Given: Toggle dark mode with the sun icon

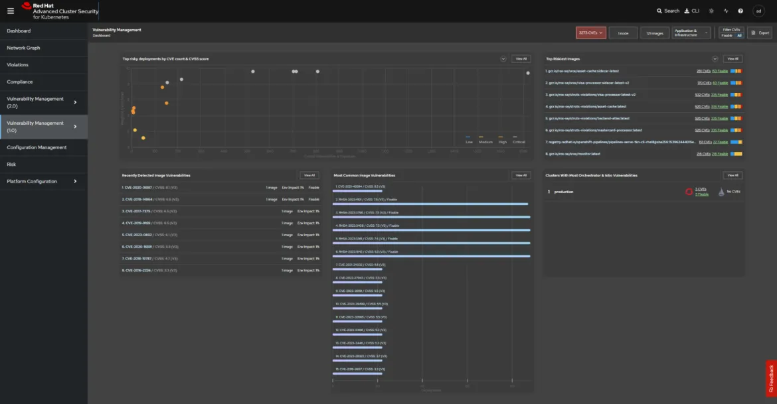Looking at the screenshot, I should [x=710, y=11].
